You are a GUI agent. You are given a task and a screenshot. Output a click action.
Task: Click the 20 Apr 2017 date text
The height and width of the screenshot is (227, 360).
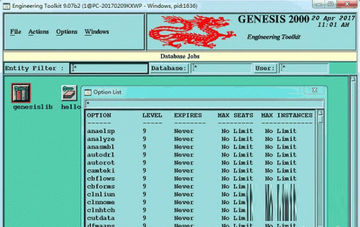tap(333, 18)
